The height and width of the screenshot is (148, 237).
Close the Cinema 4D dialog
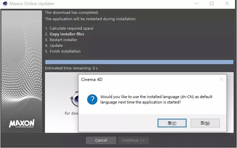click(x=221, y=80)
